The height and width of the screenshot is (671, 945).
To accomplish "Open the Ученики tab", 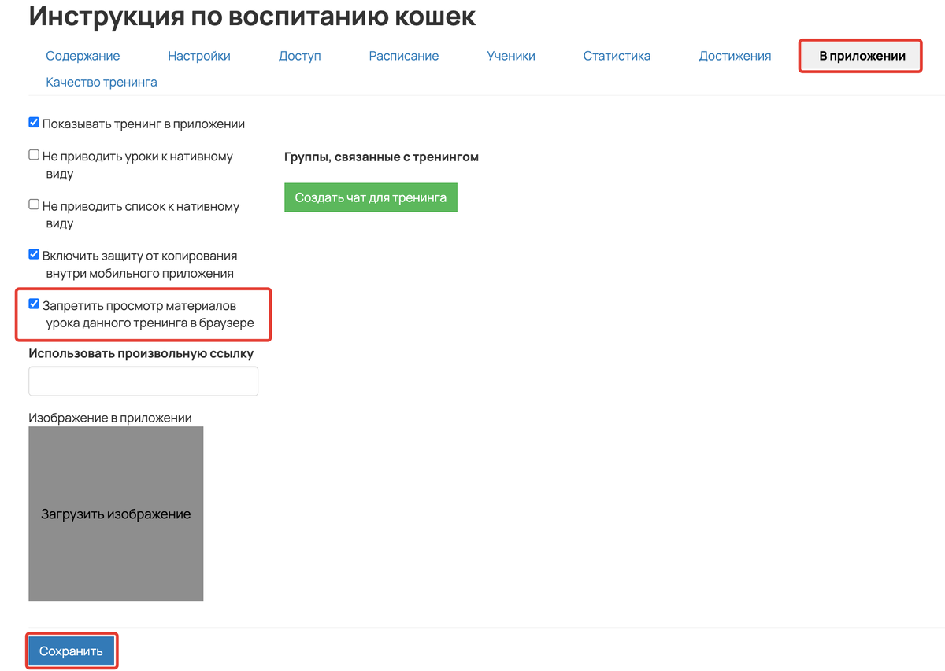I will tap(511, 56).
